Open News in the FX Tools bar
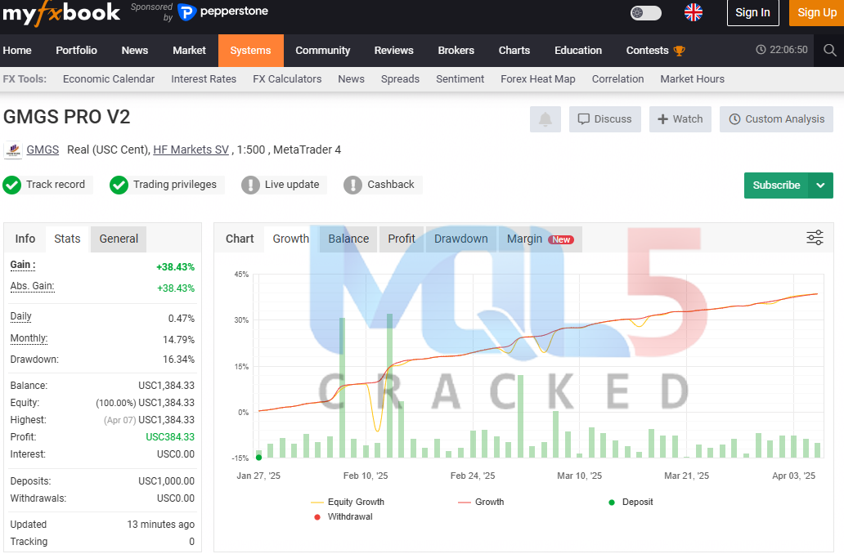 click(351, 79)
